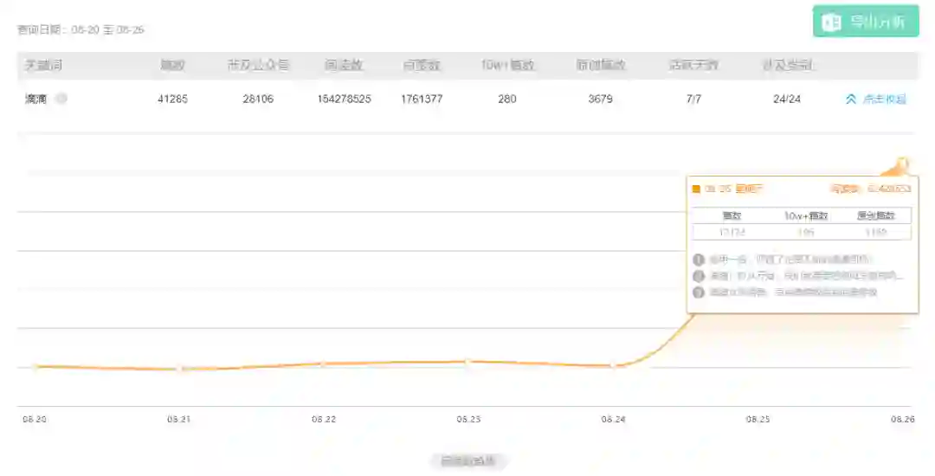Image resolution: width=935 pixels, height=476 pixels.
Task: Click the gray pill button below the chart
Action: pos(468,460)
